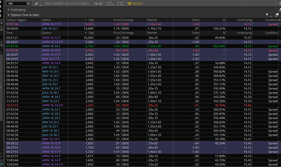
Task: Click the 16.08% IV value
Action: pos(220,63)
